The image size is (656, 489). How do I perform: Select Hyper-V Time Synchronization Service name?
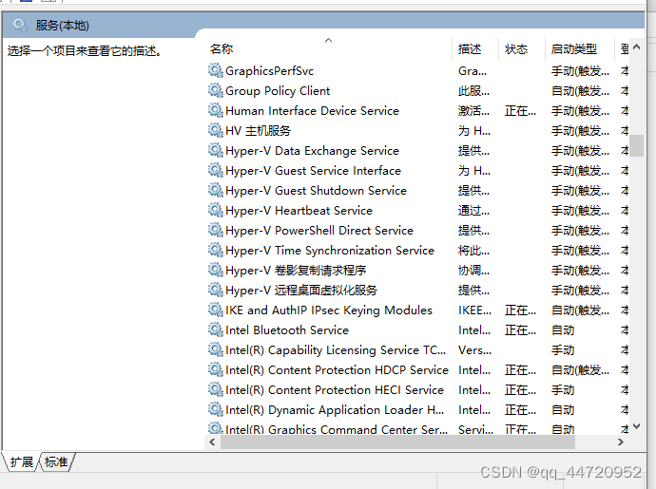tap(330, 251)
